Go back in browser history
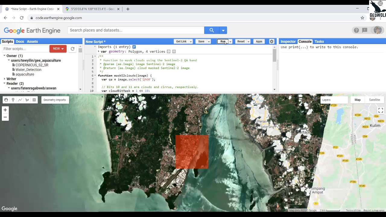The width and height of the screenshot is (386, 217). 5,18
